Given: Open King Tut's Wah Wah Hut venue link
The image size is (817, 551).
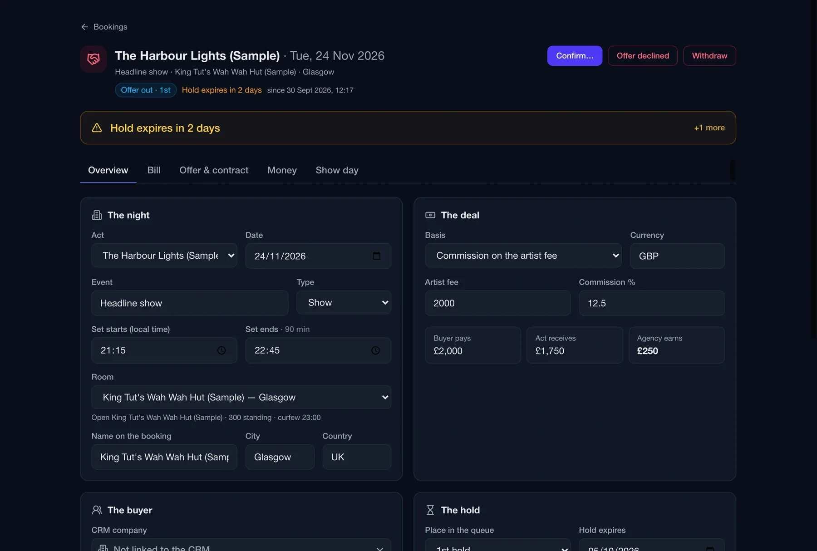Looking at the screenshot, I should 157,418.
